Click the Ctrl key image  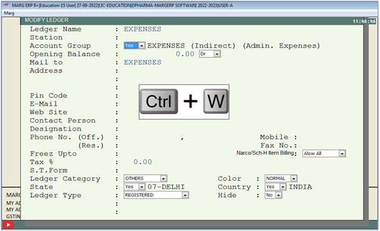pos(159,101)
